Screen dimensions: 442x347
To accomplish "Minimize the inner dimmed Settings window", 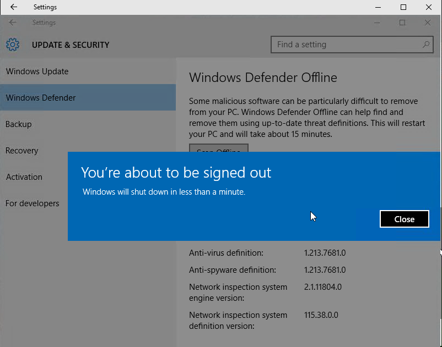I will 377,23.
